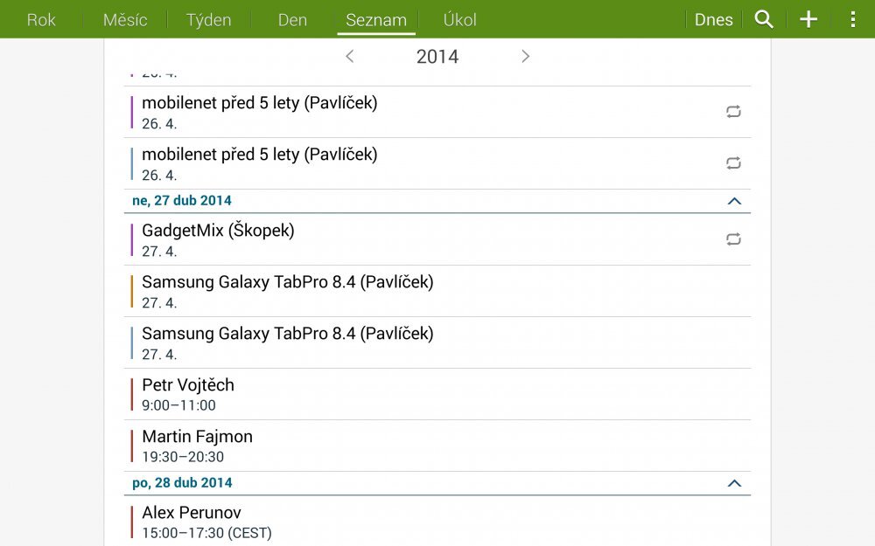Collapse the po, 28 dub 2014 section

pos(735,483)
